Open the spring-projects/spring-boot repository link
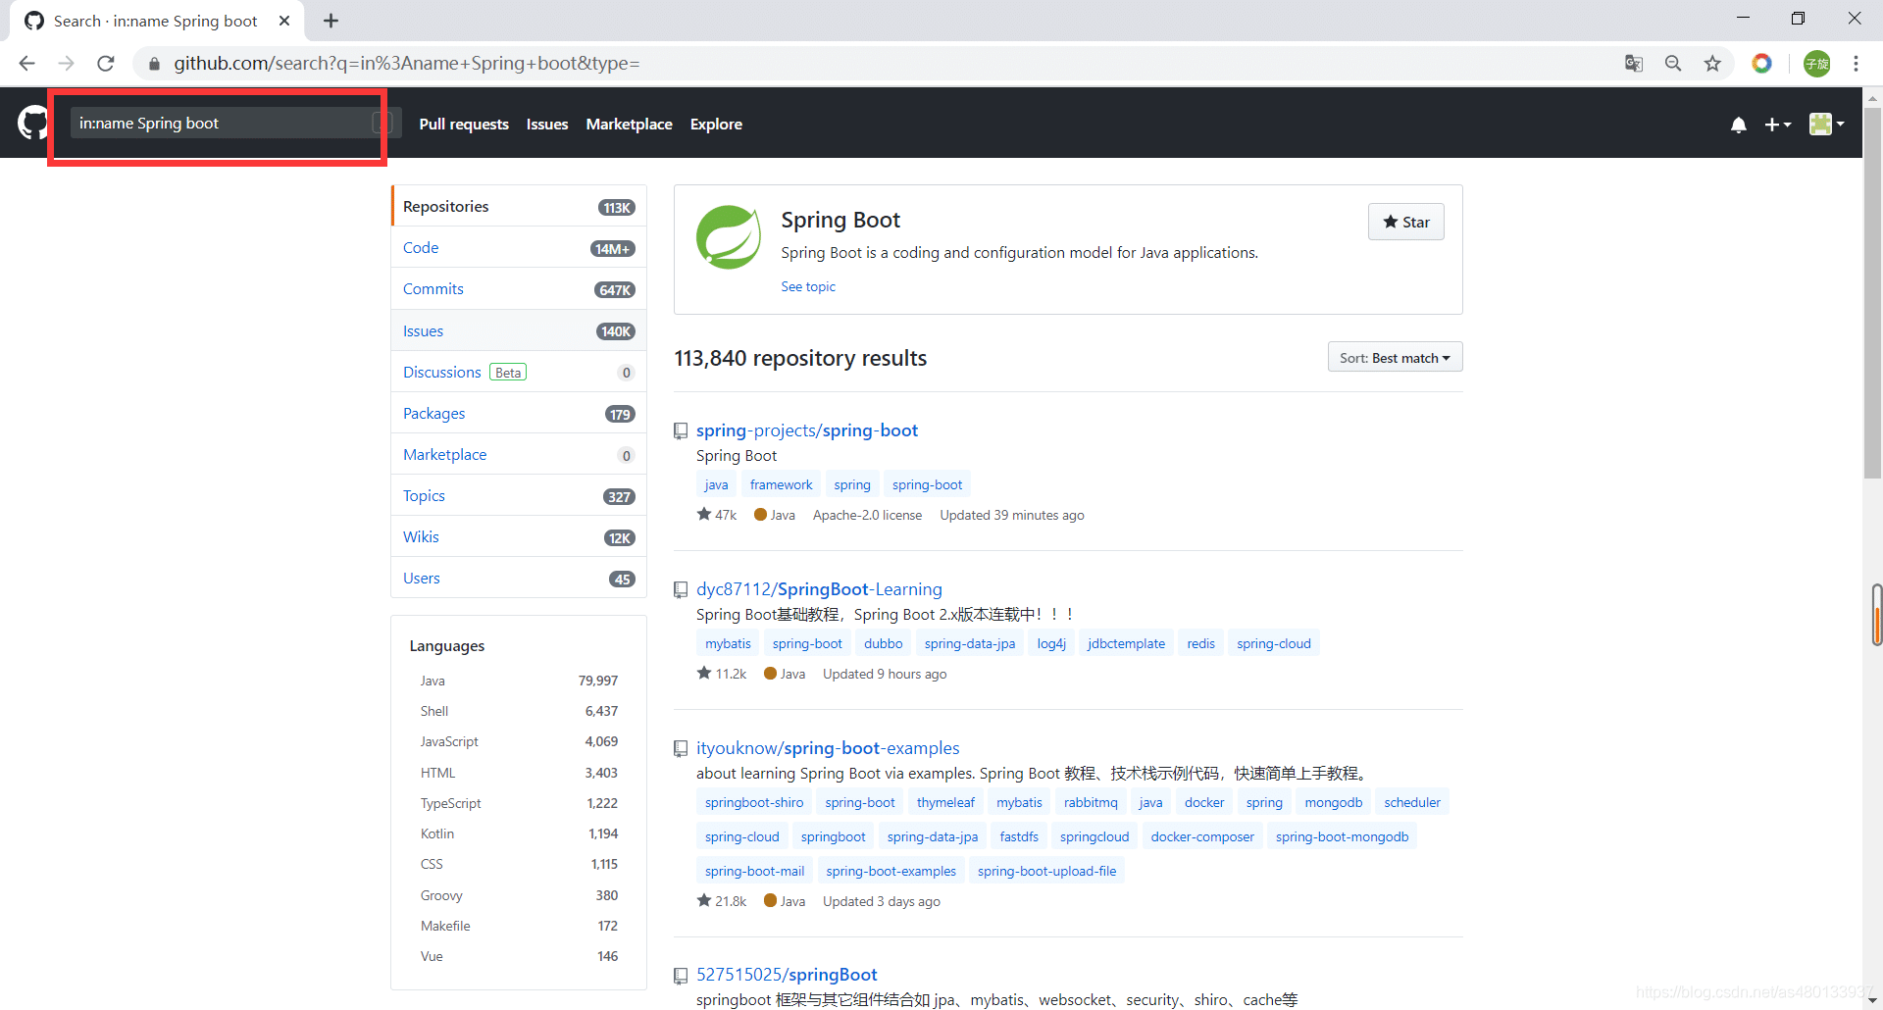 pyautogui.click(x=806, y=430)
